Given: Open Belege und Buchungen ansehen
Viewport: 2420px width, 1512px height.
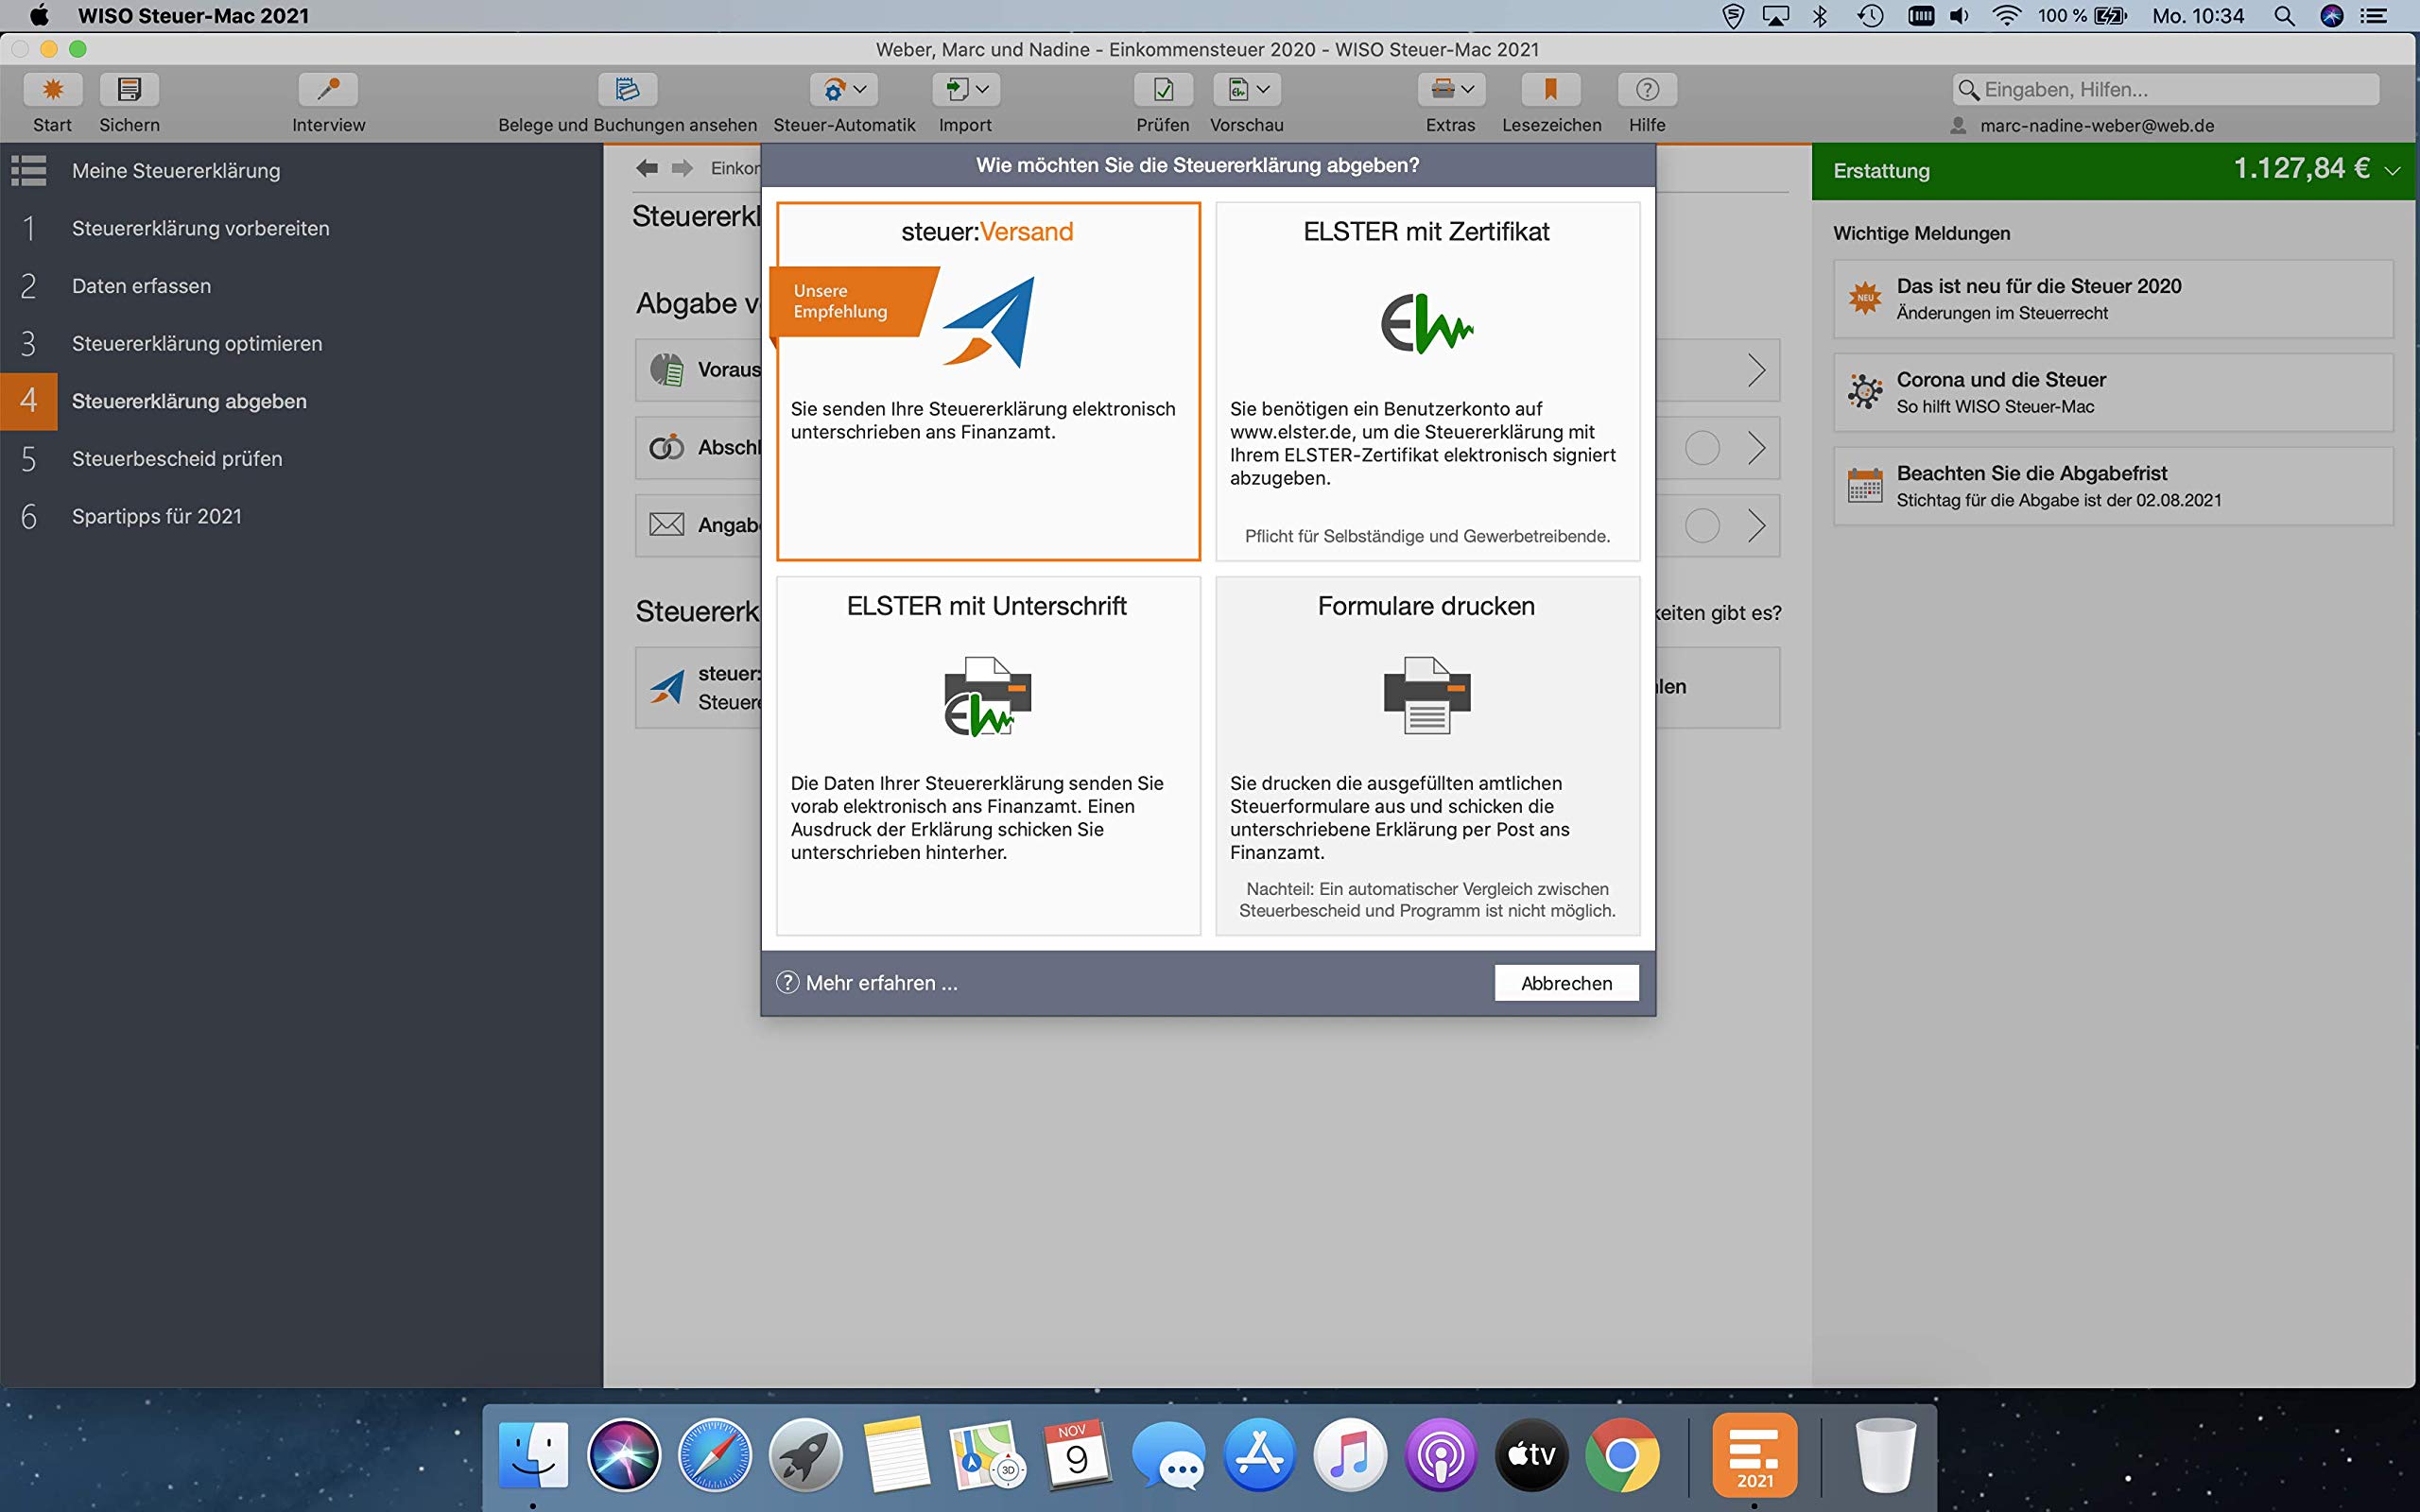Looking at the screenshot, I should (x=627, y=90).
